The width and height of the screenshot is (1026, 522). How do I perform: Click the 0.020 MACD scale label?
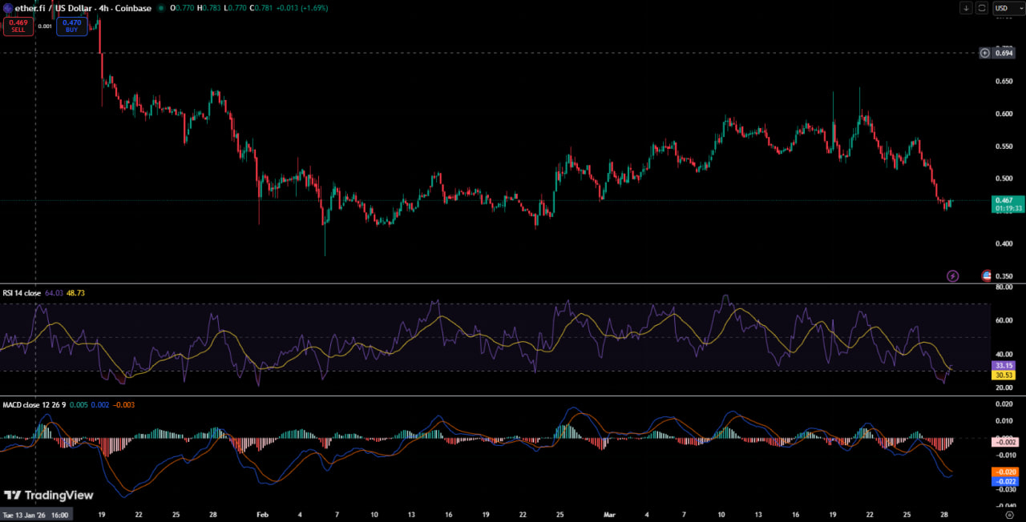[1004, 404]
